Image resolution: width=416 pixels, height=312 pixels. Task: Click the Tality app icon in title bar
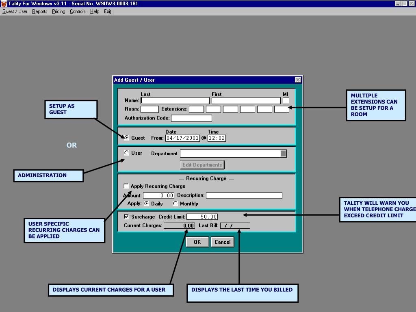coord(4,3)
